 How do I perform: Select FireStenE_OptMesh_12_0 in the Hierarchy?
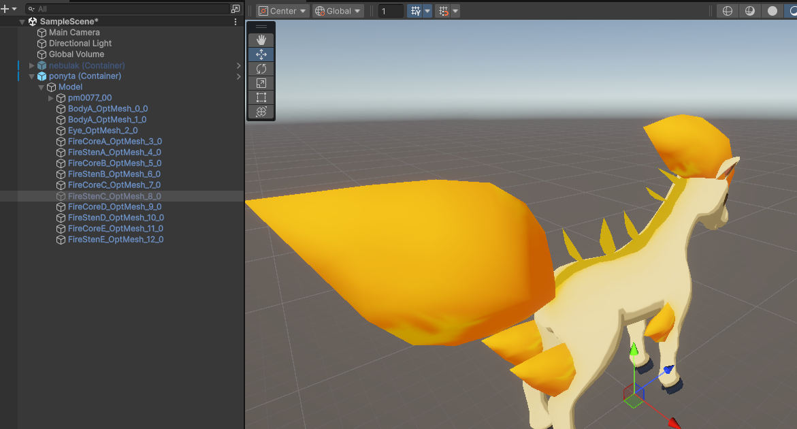click(116, 240)
